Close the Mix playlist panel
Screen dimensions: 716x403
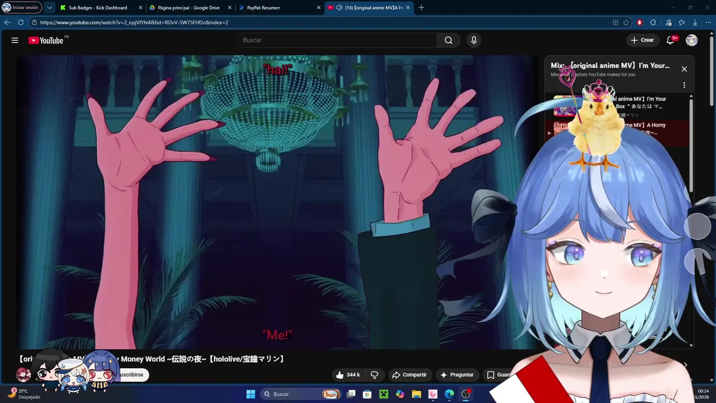click(x=684, y=69)
